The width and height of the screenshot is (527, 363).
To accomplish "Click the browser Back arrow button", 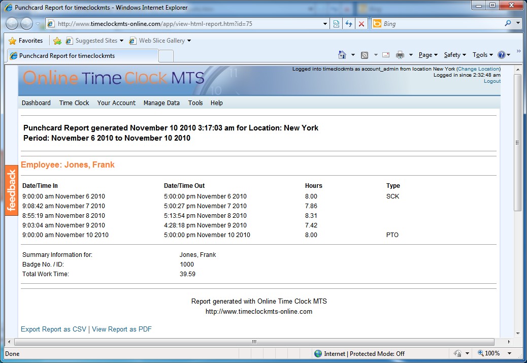I will (12, 23).
